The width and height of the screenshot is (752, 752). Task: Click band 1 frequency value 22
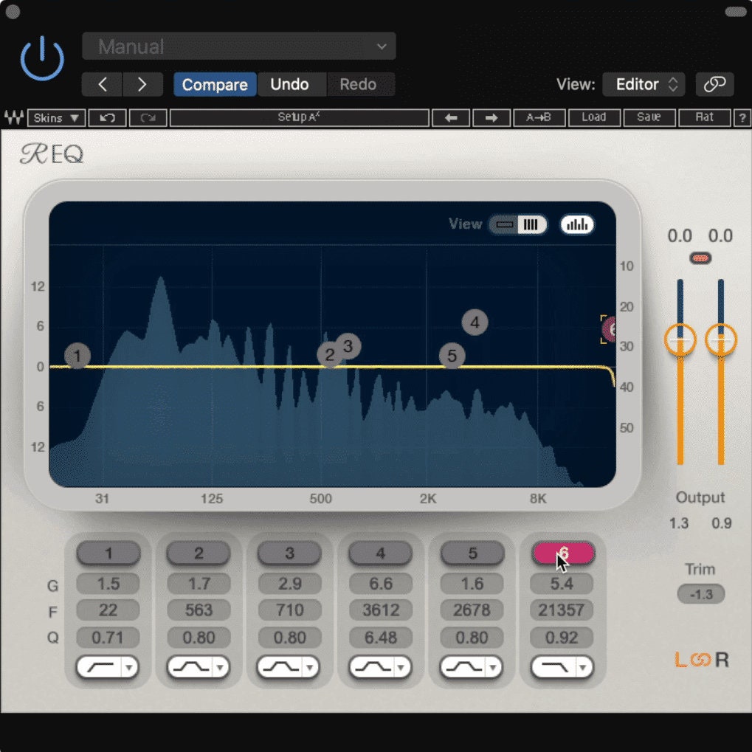108,610
